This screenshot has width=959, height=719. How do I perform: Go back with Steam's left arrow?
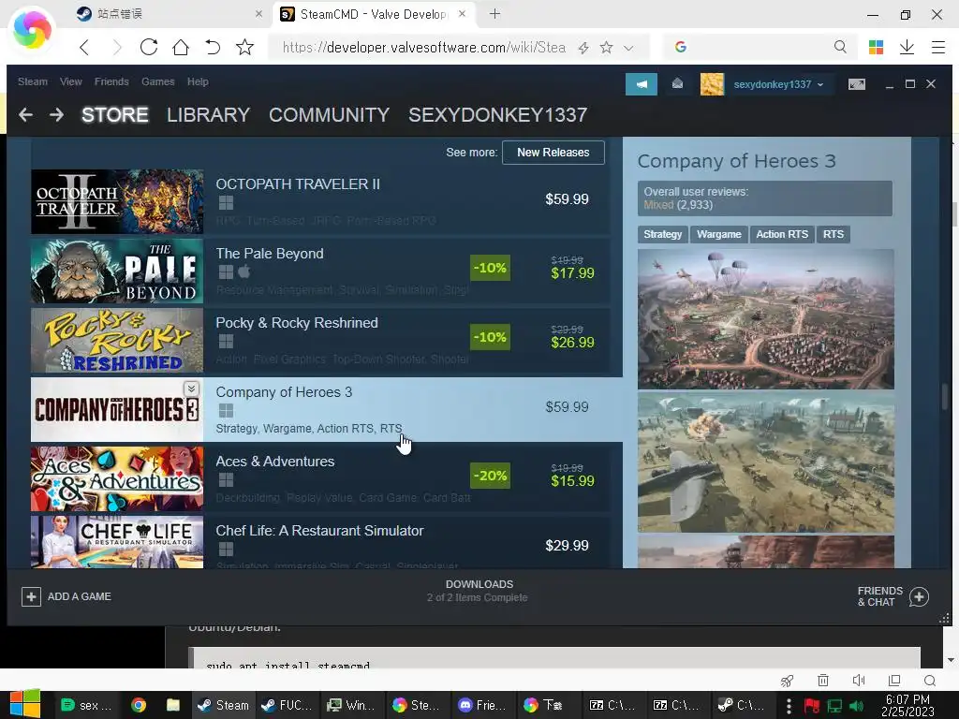coord(25,114)
